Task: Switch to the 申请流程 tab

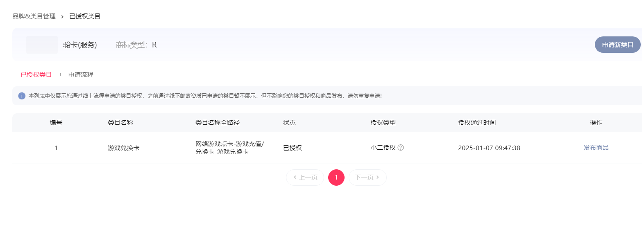Action: (x=81, y=75)
